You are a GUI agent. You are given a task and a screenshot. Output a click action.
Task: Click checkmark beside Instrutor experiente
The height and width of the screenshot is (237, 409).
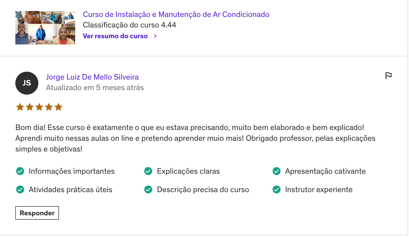click(277, 190)
